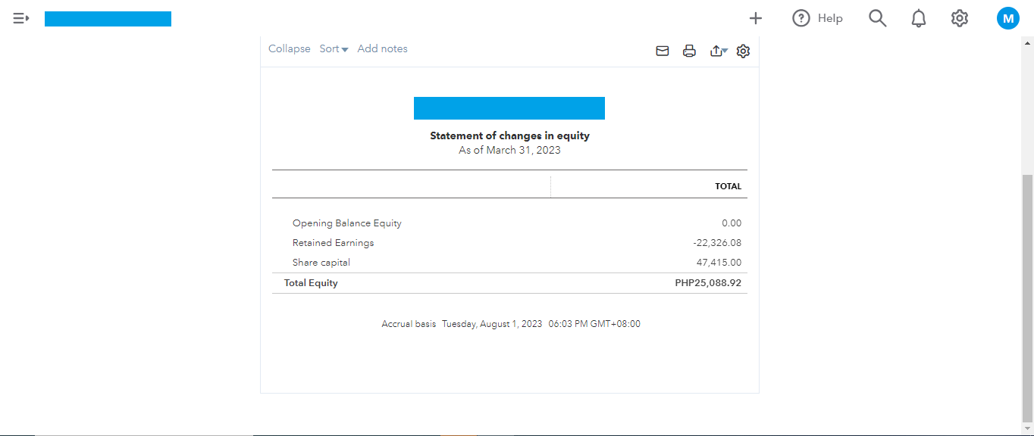Click the As of March 31, 2023 date
Image resolution: width=1034 pixels, height=436 pixels.
pyautogui.click(x=509, y=151)
